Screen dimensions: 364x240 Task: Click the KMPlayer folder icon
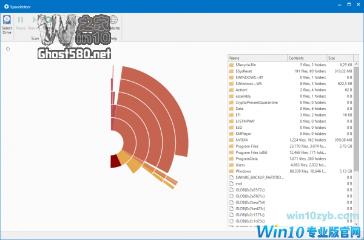point(231,134)
